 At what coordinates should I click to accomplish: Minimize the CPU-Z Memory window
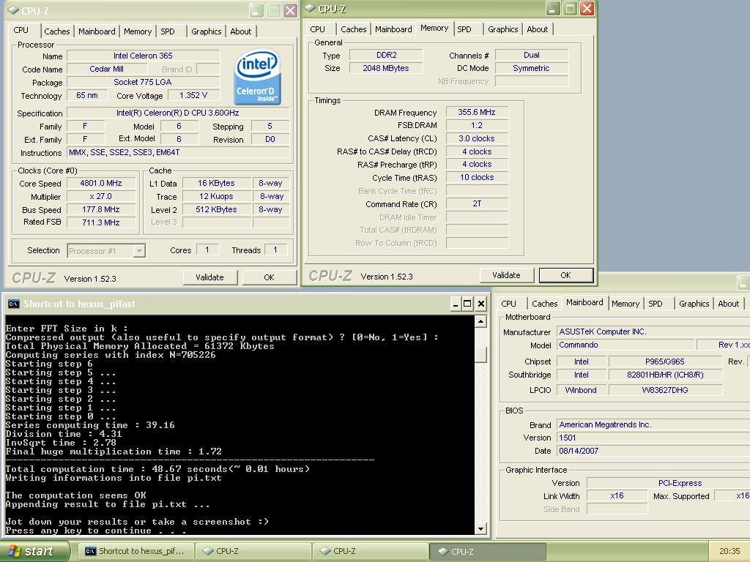pos(552,9)
